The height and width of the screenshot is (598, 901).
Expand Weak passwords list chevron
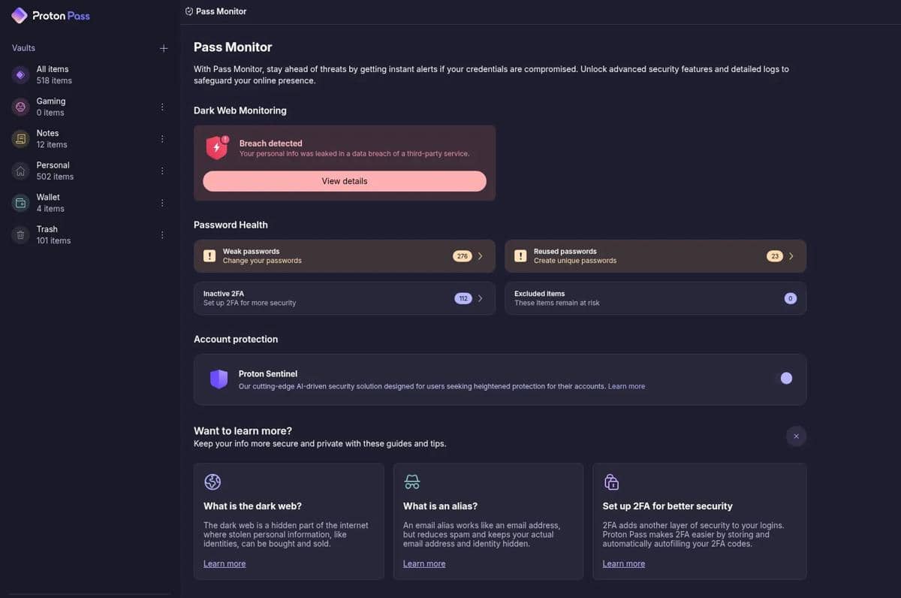(481, 256)
